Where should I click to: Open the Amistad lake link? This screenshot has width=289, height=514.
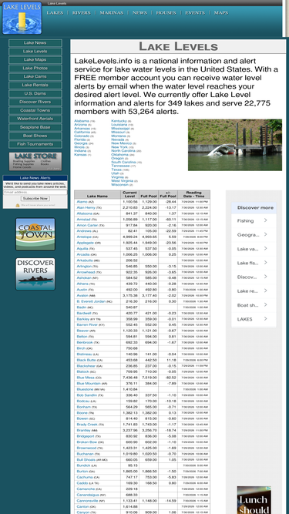(x=84, y=220)
